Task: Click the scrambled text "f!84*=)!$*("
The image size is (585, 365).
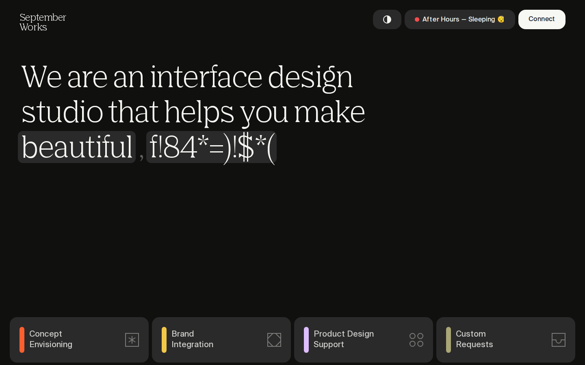Action: coord(211,147)
